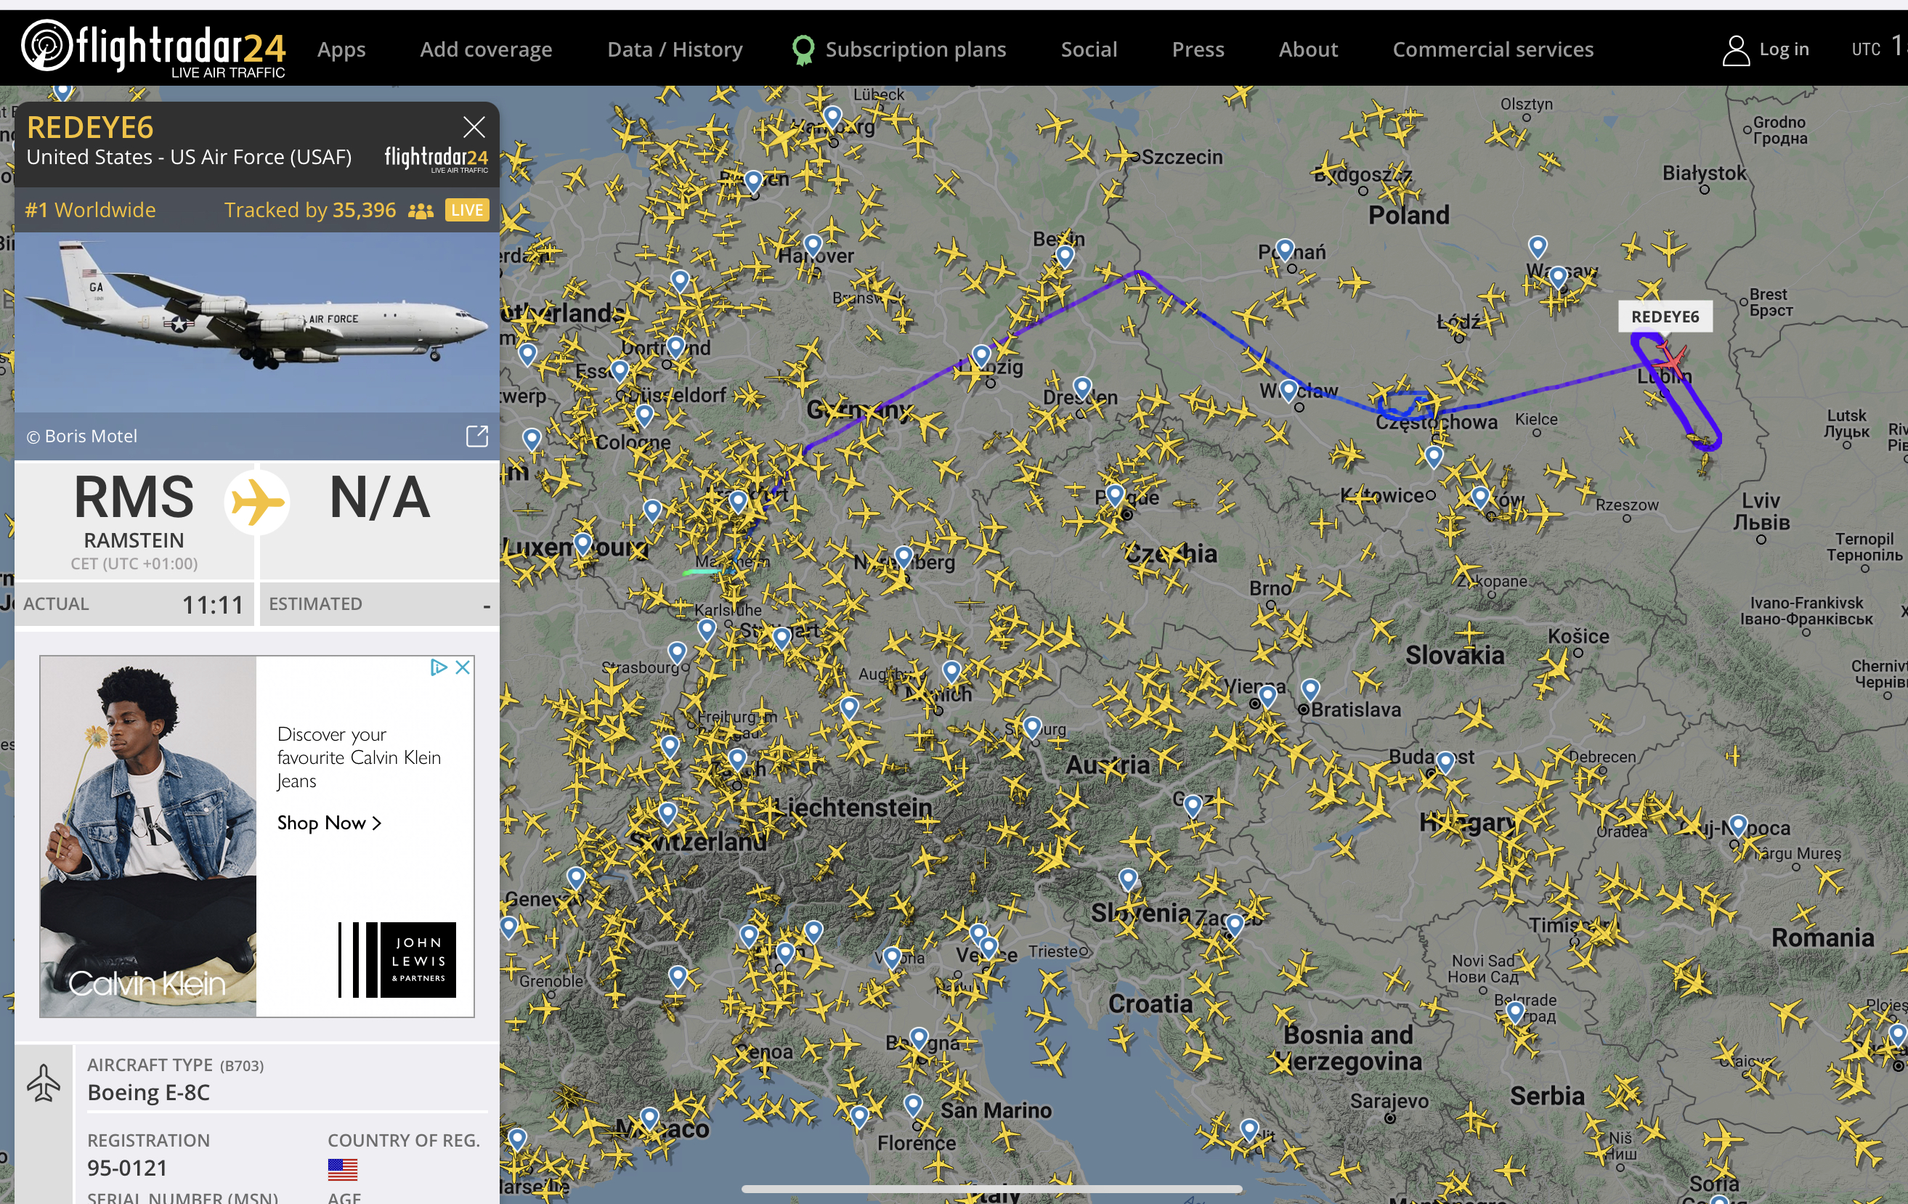Click the REDEYE6 aircraft photo
This screenshot has width=1908, height=1204.
point(256,322)
